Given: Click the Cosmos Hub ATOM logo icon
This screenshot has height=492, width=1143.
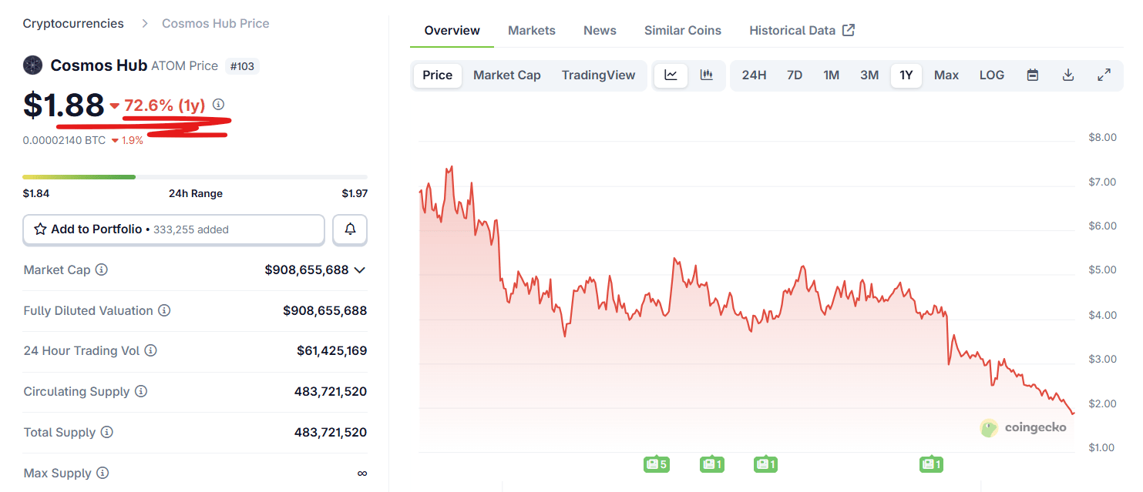Looking at the screenshot, I should pyautogui.click(x=32, y=65).
